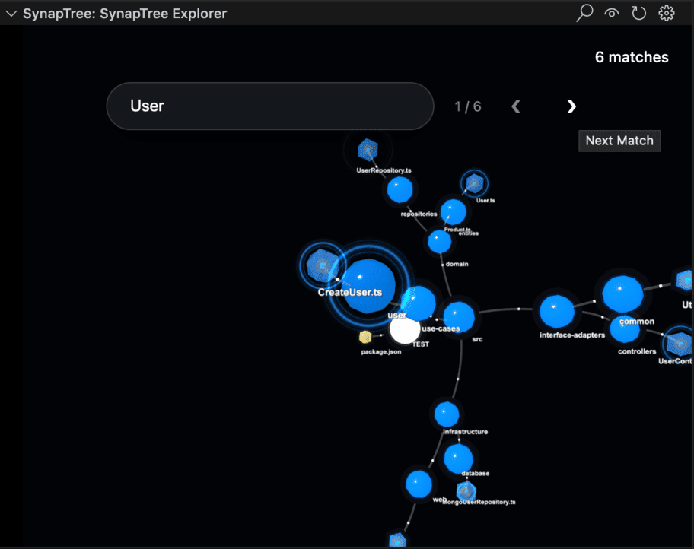Click the User.ts file node
The height and width of the screenshot is (549, 694).
point(474,184)
